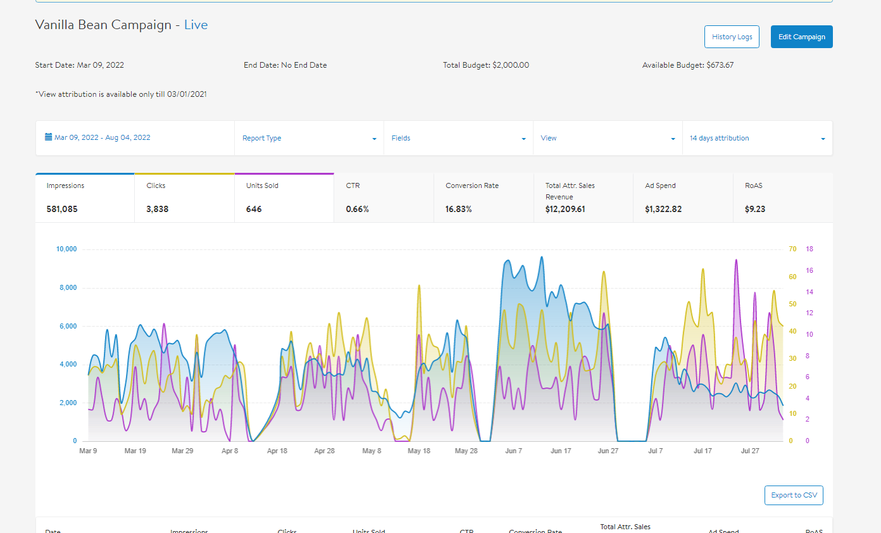Image resolution: width=881 pixels, height=533 pixels.
Task: Expand the Fields dropdown
Action: 458,138
